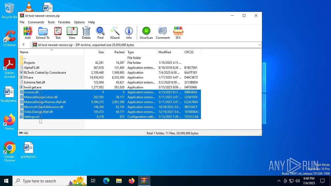This screenshot has height=186, width=331.
Task: Open Firefox from taskbar
Action: [x=132, y=181]
